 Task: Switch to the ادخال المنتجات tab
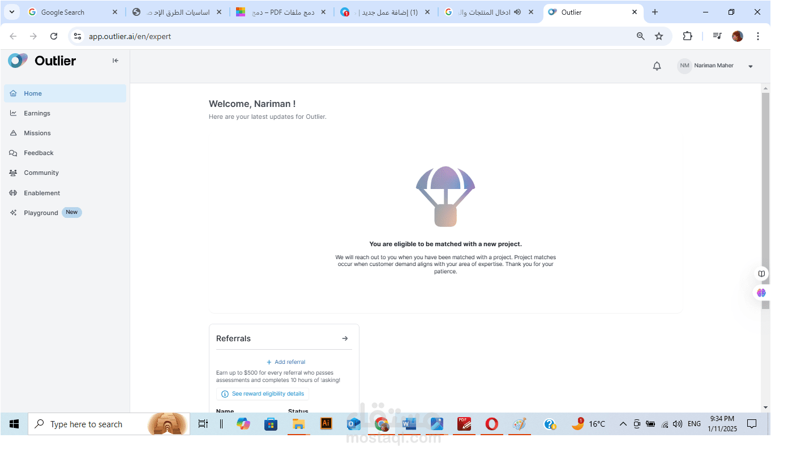[x=489, y=12]
